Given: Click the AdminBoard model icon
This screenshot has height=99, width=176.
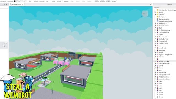Looking at the screenshot, I should coord(158,23).
